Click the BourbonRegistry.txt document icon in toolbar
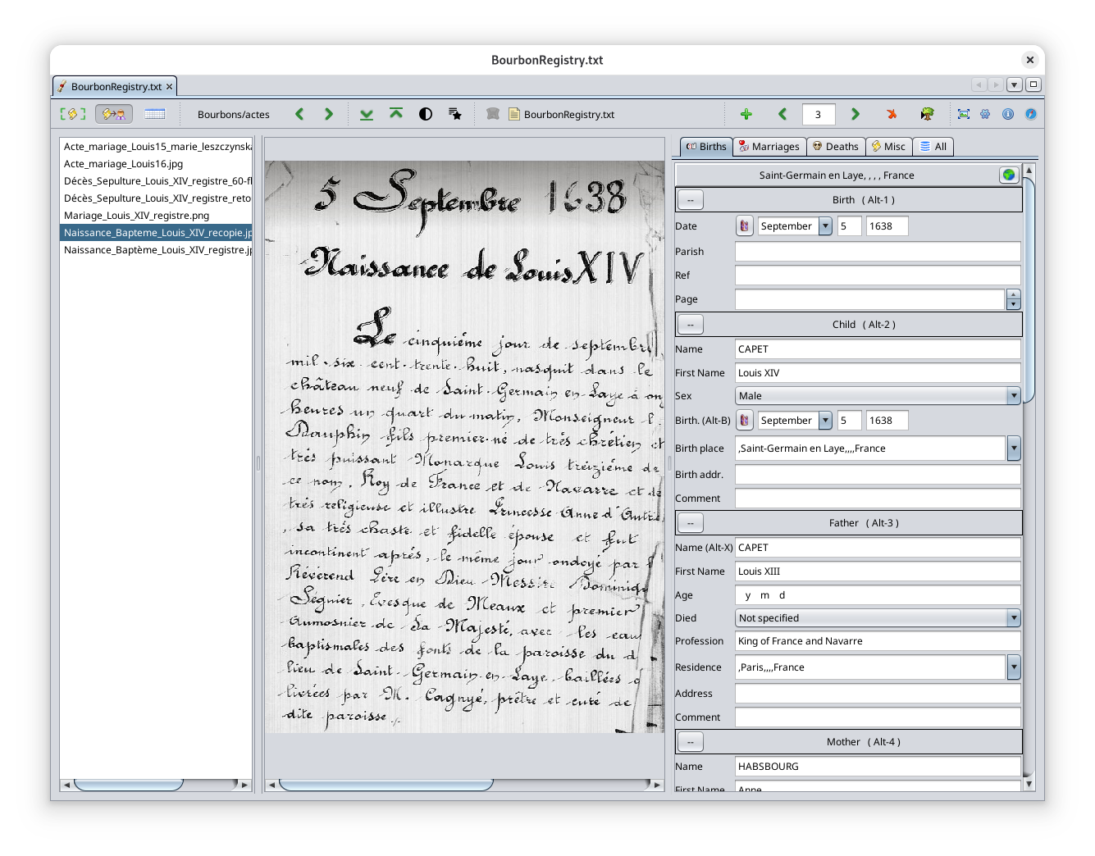The width and height of the screenshot is (1095, 856). pyautogui.click(x=514, y=114)
